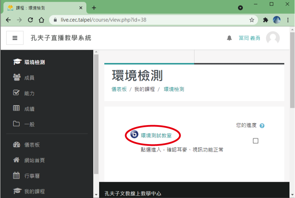
Task: Open 行事曆 calendar in sidebar
Action: coord(32,176)
